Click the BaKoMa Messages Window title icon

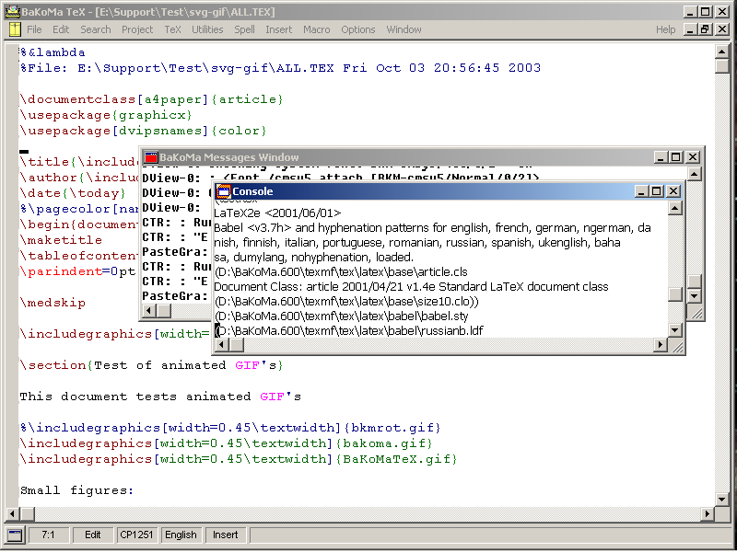(x=150, y=157)
